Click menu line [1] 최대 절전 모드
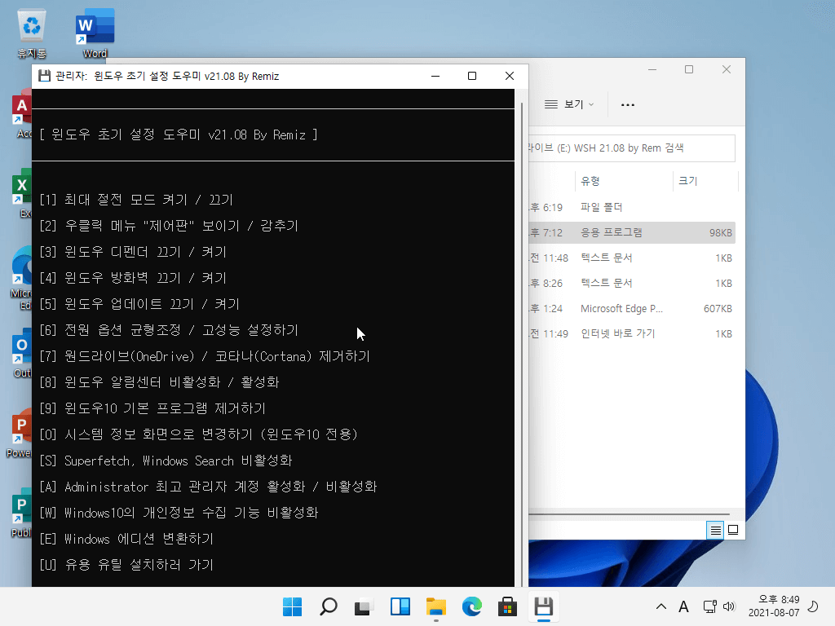 [136, 200]
